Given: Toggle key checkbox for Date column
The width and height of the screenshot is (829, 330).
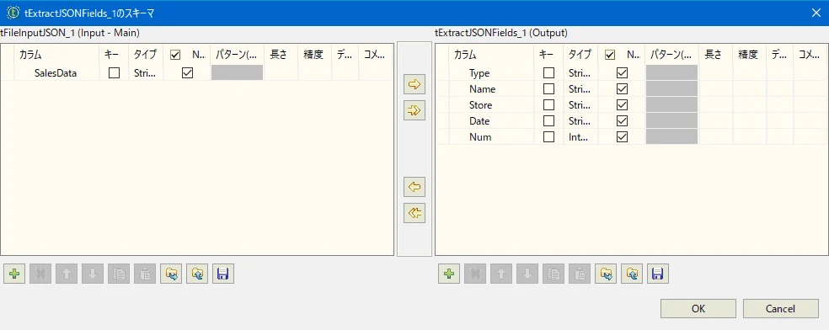Looking at the screenshot, I should click(x=548, y=121).
